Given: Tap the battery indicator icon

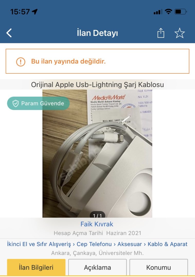Looking at the screenshot, I should point(181,12).
